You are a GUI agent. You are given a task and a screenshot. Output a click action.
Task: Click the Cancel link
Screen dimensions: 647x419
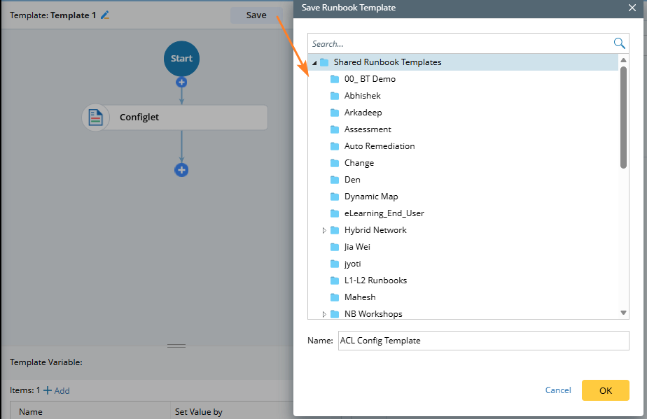pos(558,390)
